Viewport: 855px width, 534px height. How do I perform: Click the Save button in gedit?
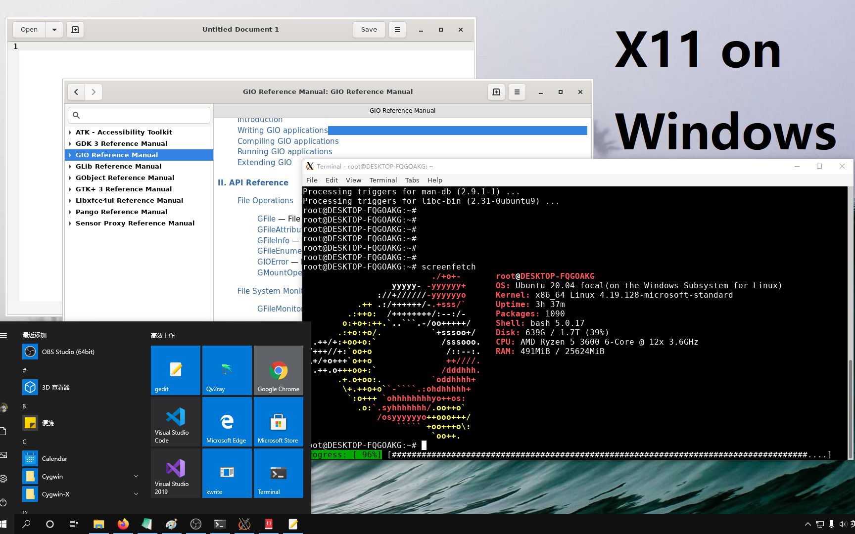369,30
